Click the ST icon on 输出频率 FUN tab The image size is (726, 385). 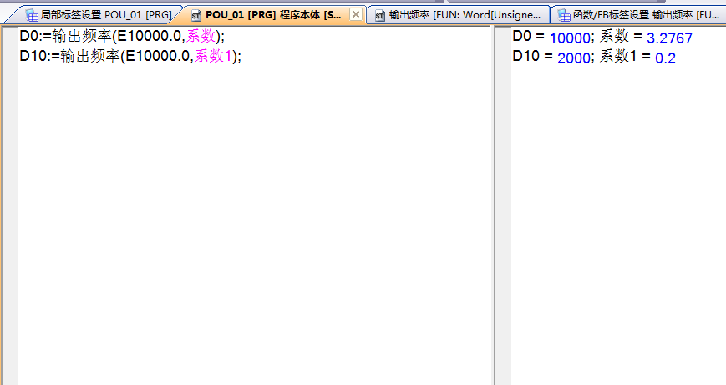click(379, 15)
